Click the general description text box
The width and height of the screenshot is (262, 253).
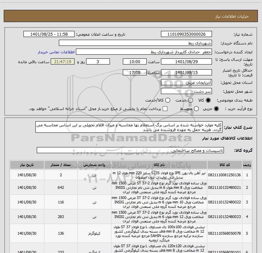(129, 127)
